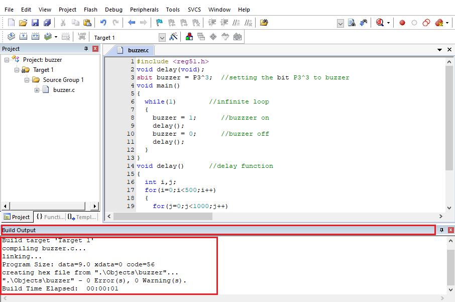This screenshot has height=302, width=455.
Task: Click the Cut scissors icon
Action: pyautogui.click(x=63, y=23)
